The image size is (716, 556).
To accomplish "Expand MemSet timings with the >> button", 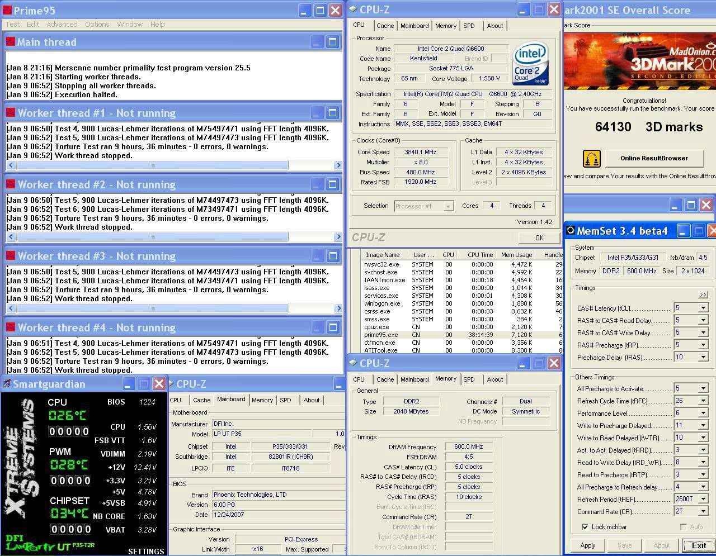I will click(x=703, y=294).
